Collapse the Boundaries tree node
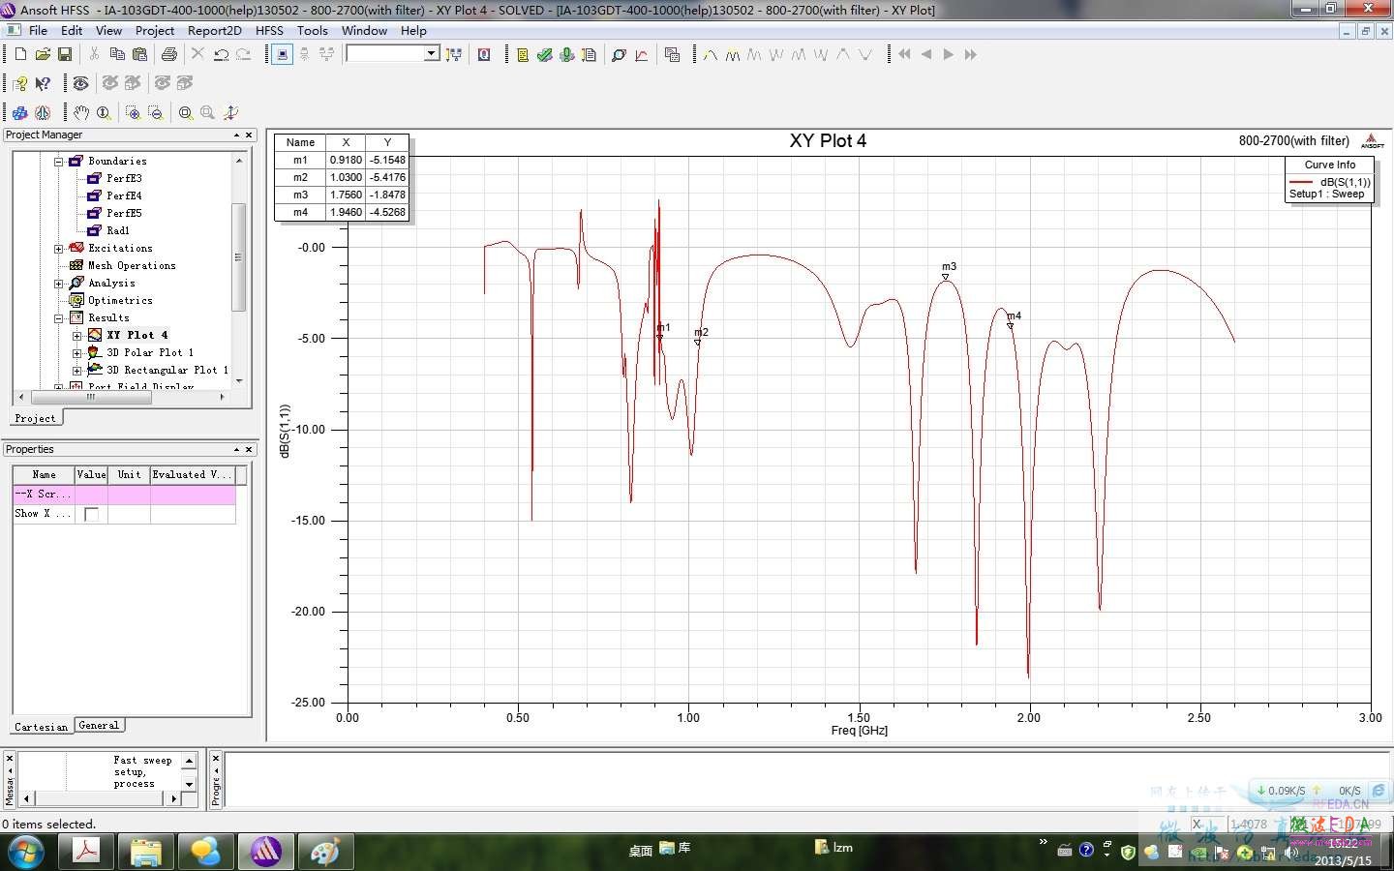1394x871 pixels. click(x=58, y=162)
